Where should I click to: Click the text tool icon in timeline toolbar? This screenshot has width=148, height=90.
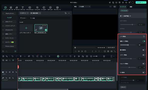pyautogui.click(x=33, y=56)
